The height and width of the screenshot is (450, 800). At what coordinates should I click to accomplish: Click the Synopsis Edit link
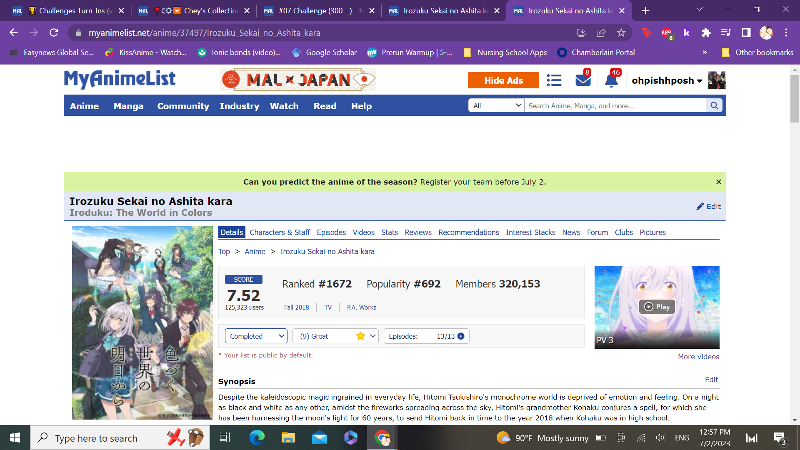point(711,380)
